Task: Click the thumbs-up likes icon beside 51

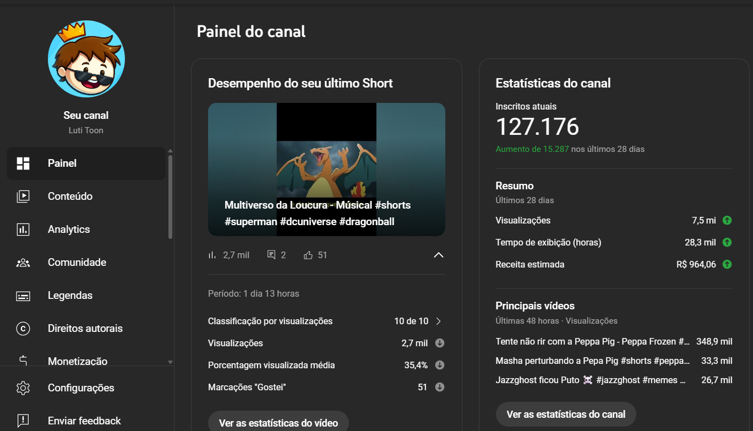Action: pyautogui.click(x=308, y=255)
